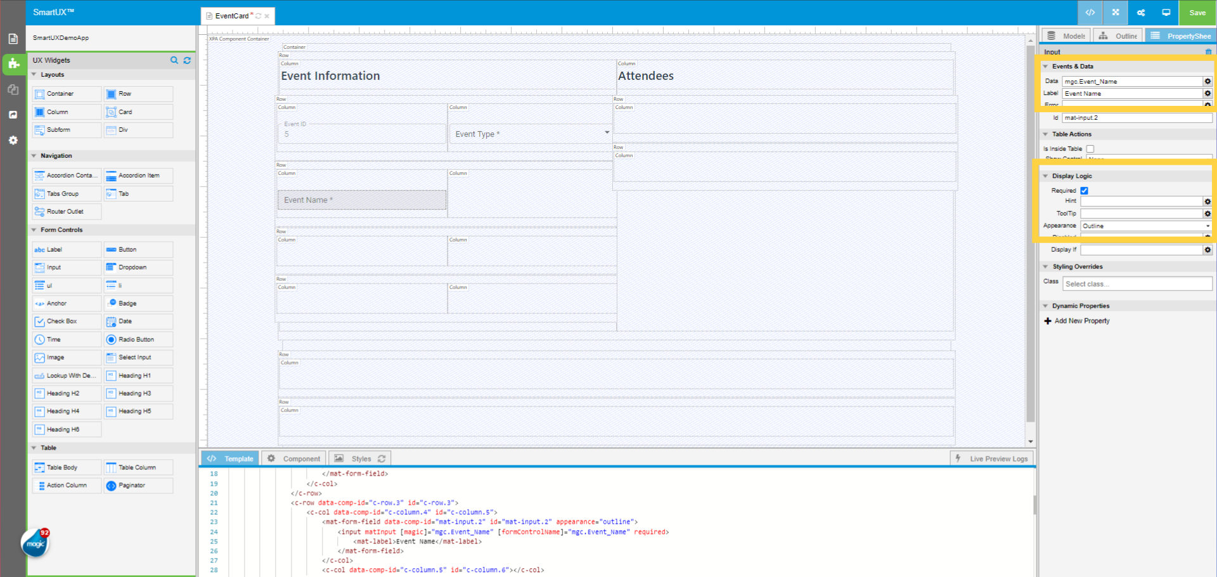Image resolution: width=1217 pixels, height=577 pixels.
Task: Click the delete trash icon on the Input panel
Action: click(1207, 51)
